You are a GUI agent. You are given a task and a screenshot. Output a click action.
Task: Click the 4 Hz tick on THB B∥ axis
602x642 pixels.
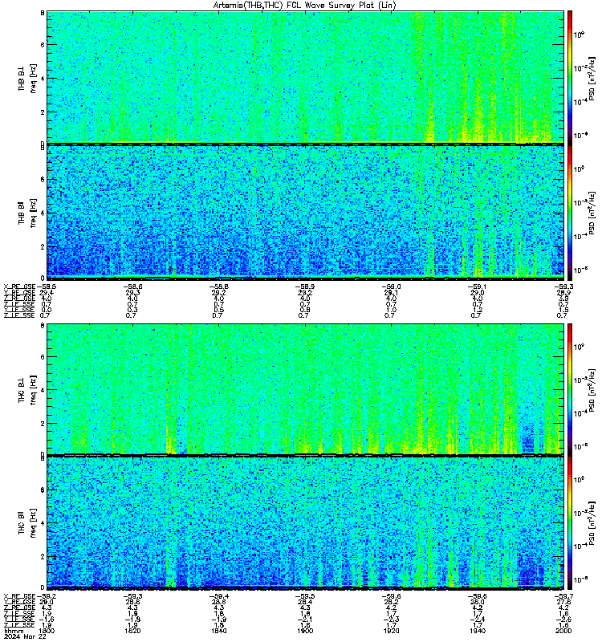(x=43, y=213)
